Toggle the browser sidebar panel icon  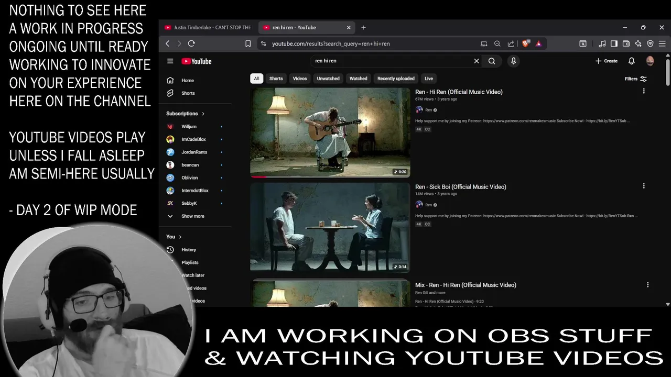click(614, 44)
